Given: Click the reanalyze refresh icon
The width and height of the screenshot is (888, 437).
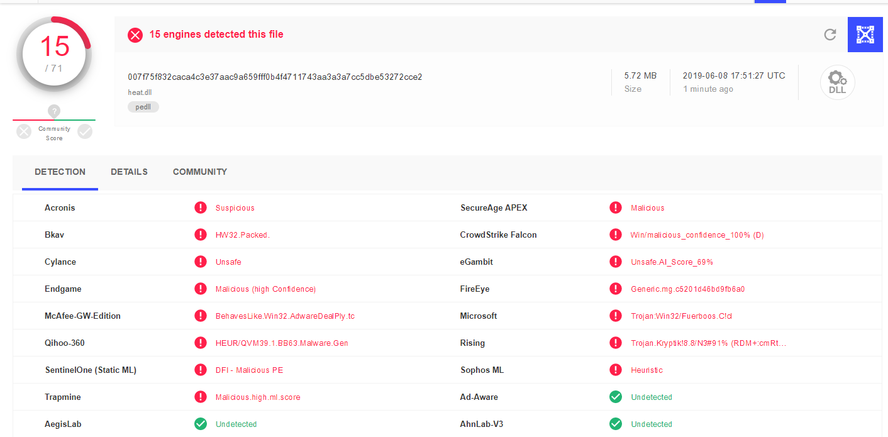Looking at the screenshot, I should coord(830,35).
